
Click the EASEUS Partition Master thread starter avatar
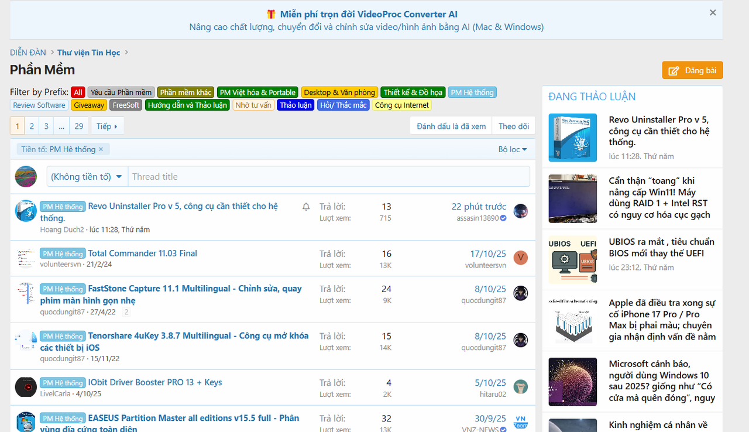click(x=26, y=422)
